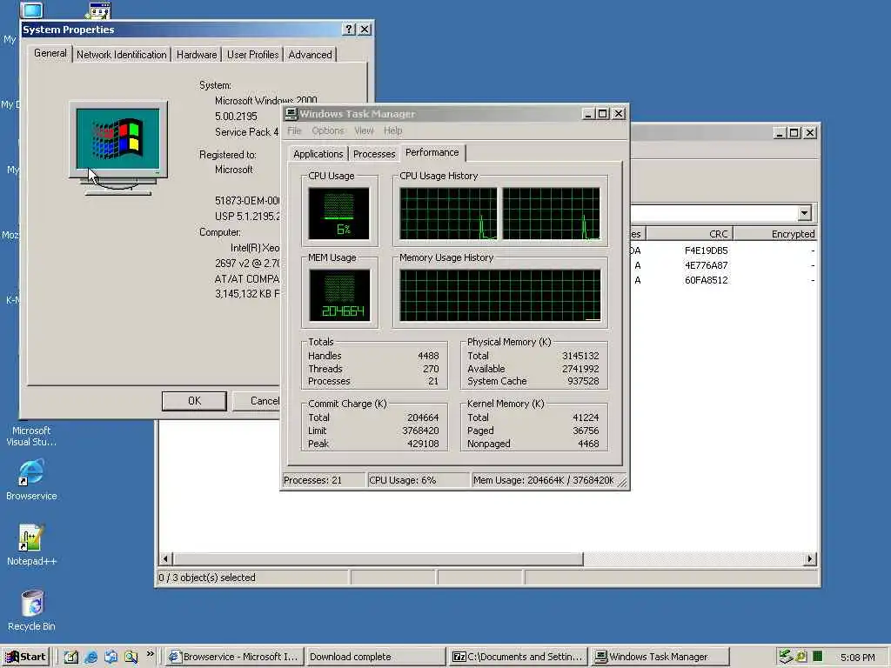Click the System Properties help question button
The image size is (891, 668).
[x=349, y=30]
